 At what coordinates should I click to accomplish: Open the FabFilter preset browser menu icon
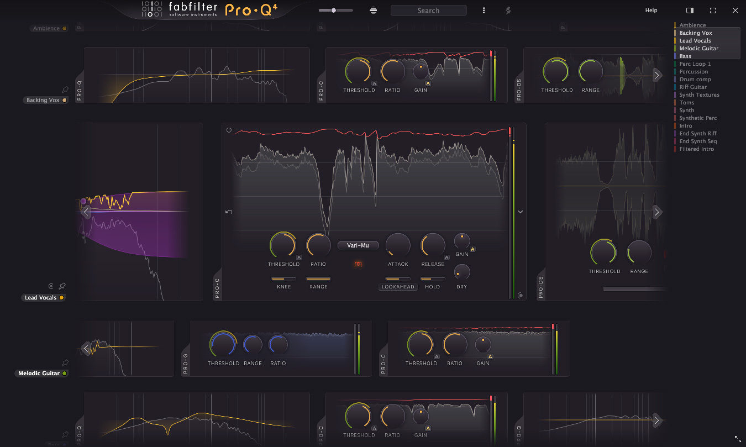[x=373, y=10]
